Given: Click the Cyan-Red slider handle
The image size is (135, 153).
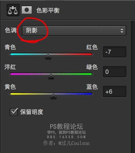Looking at the screenshot, I should click(x=48, y=56).
